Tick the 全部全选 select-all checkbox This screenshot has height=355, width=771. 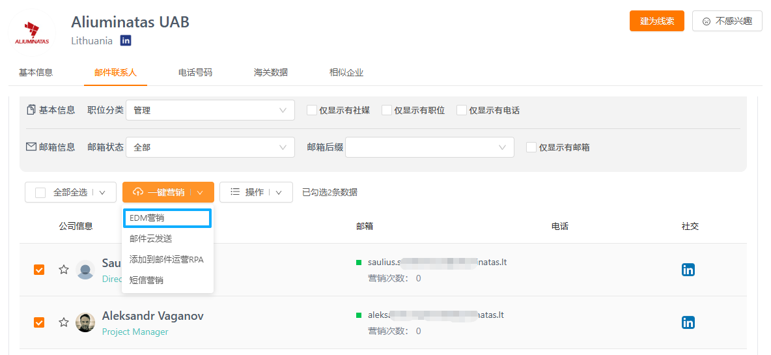40,193
